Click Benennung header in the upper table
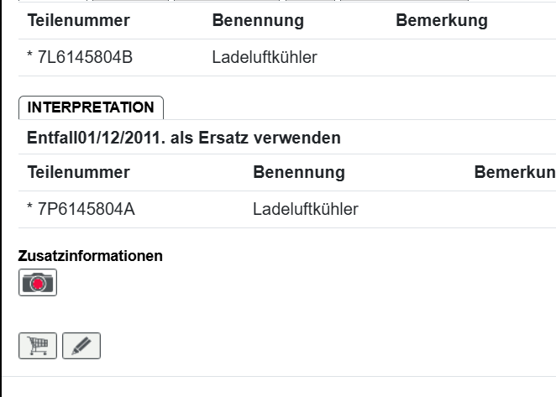Screen dimensions: 556x397 pos(257,21)
